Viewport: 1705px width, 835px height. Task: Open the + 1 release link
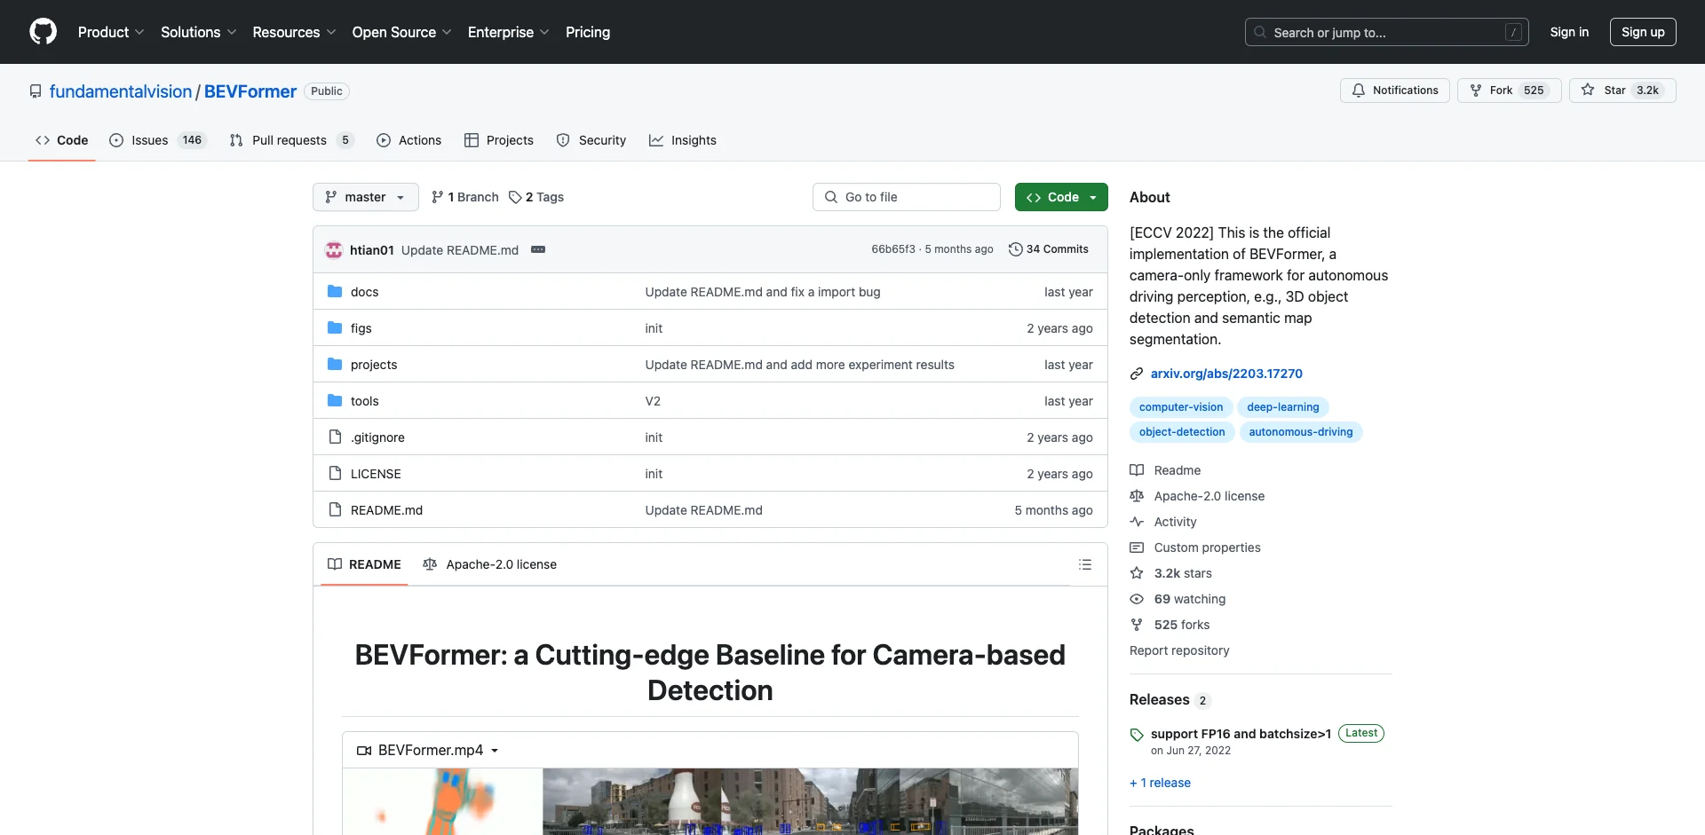tap(1160, 783)
